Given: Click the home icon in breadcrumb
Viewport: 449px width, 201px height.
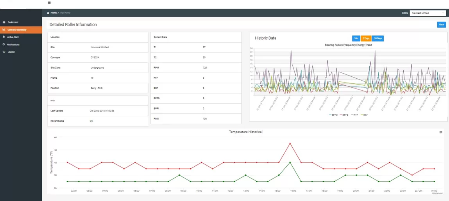Looking at the screenshot, I should 48,13.
